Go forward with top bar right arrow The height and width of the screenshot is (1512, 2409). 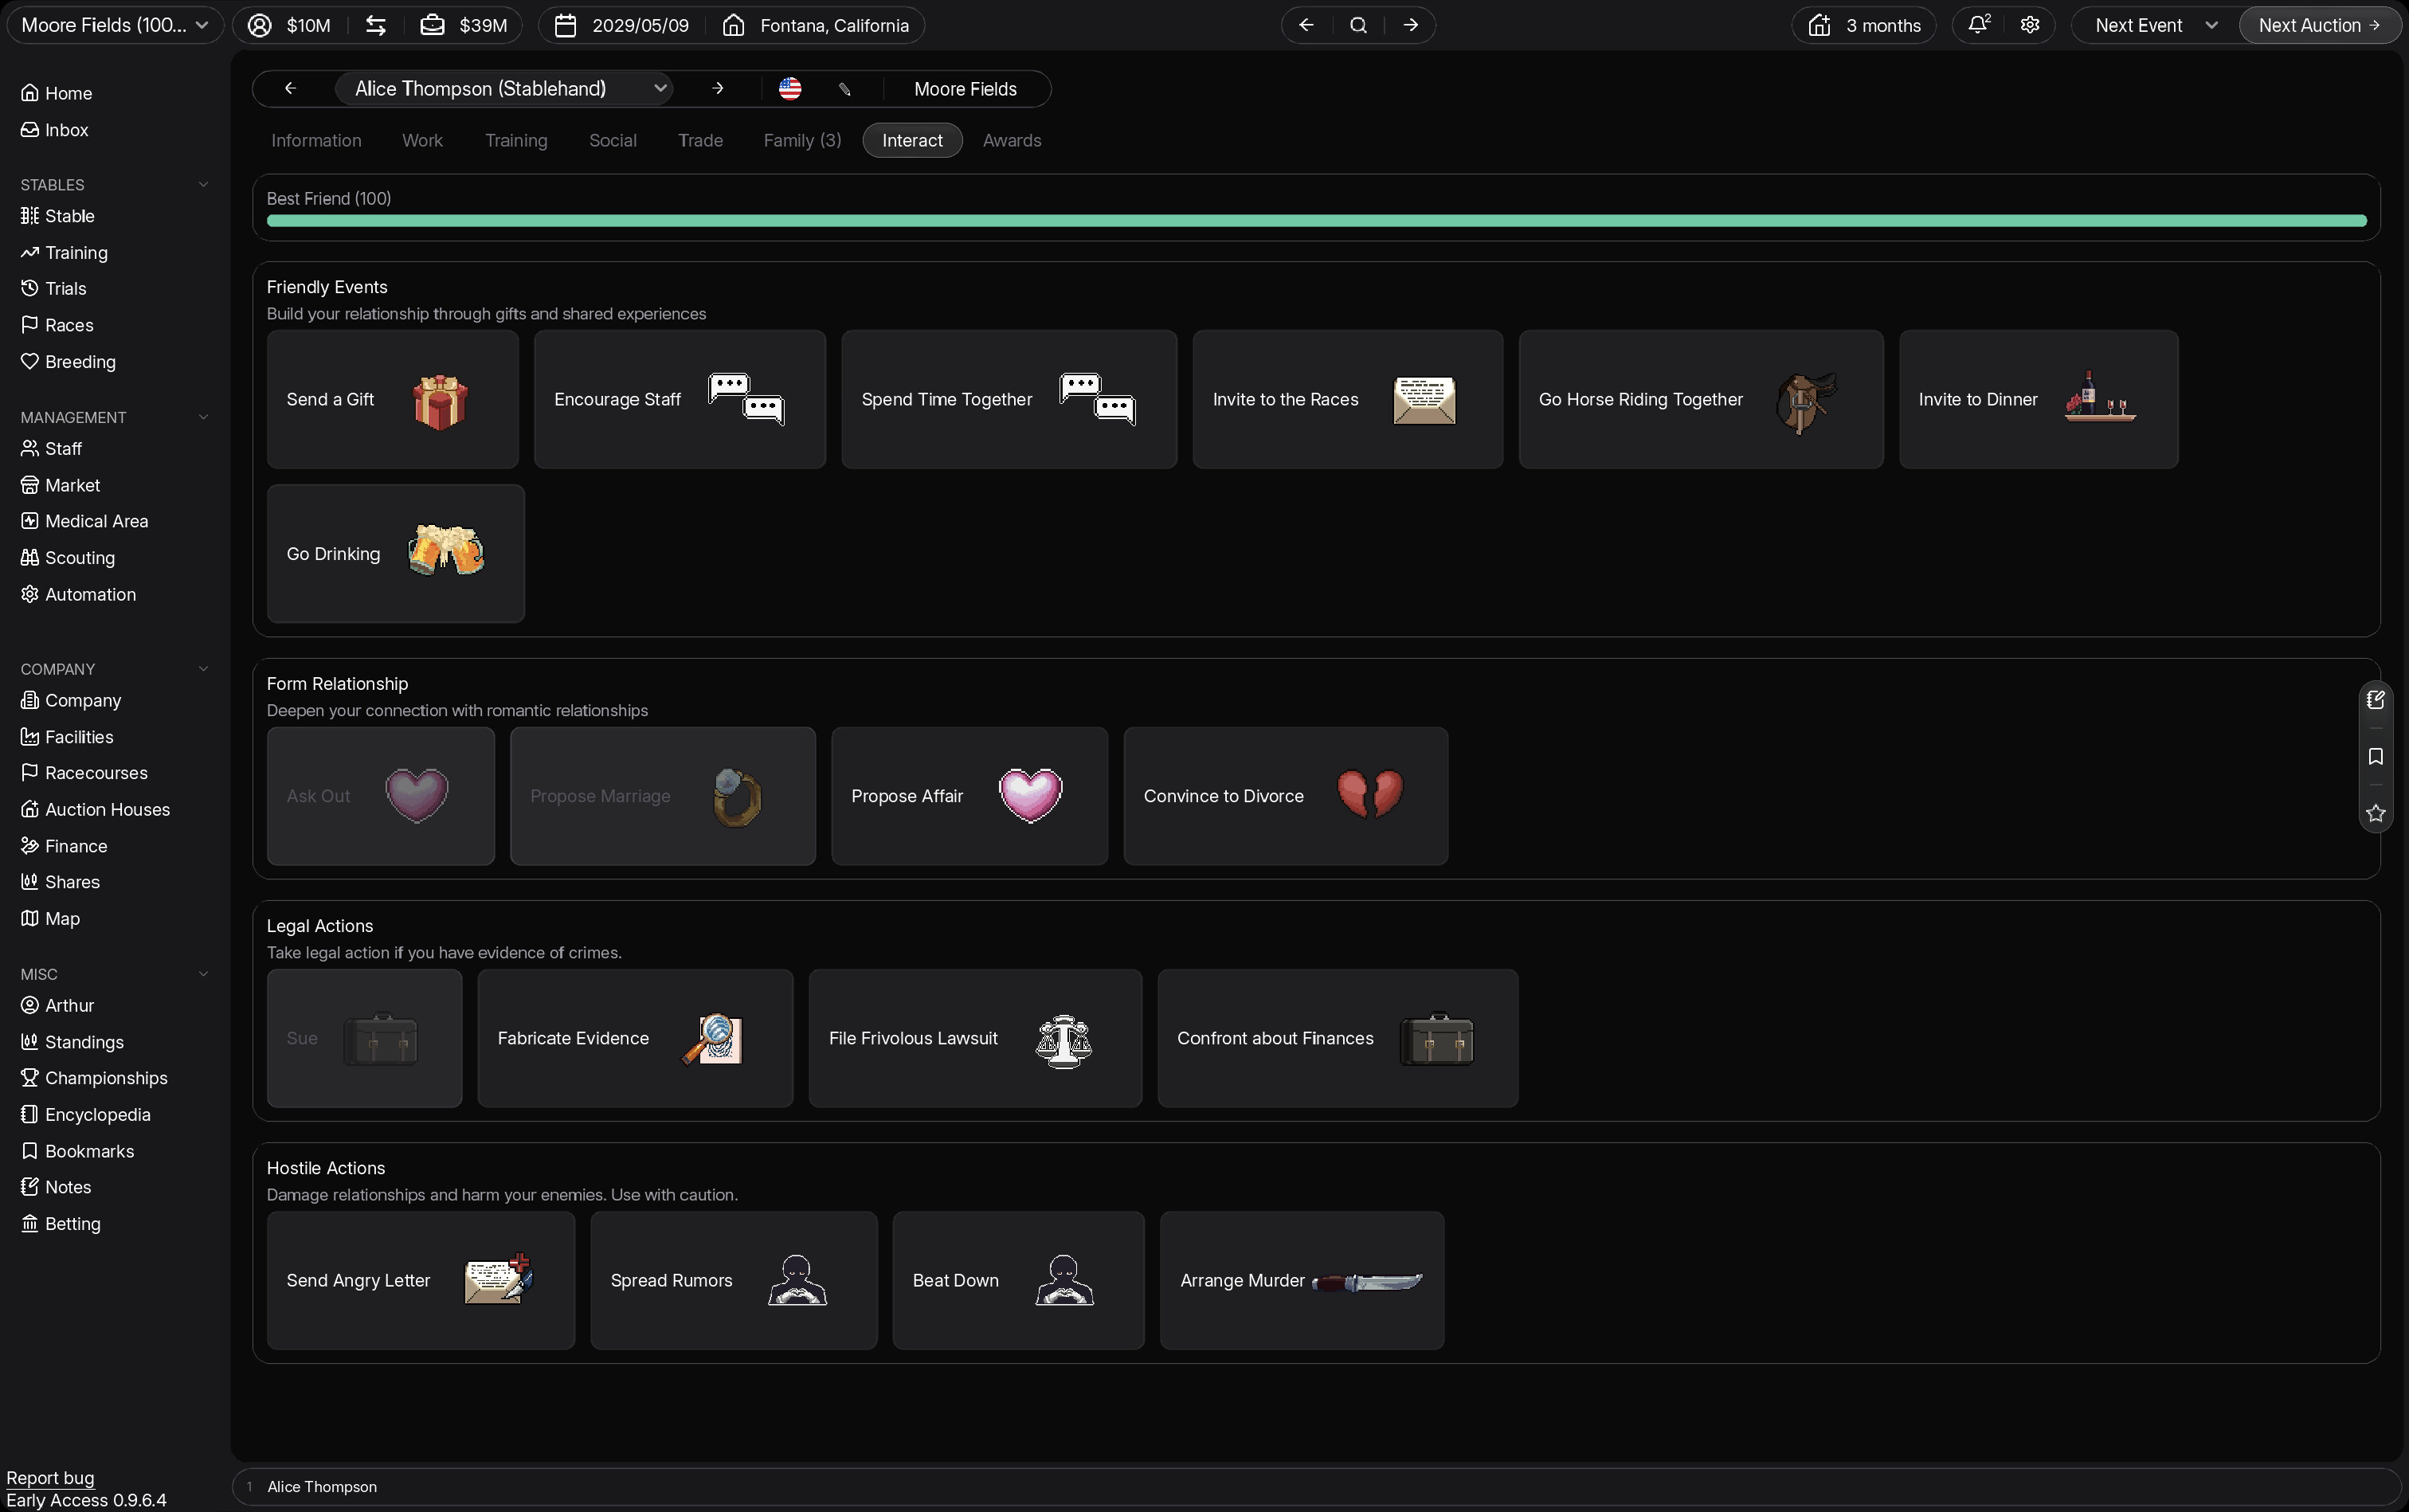1410,25
